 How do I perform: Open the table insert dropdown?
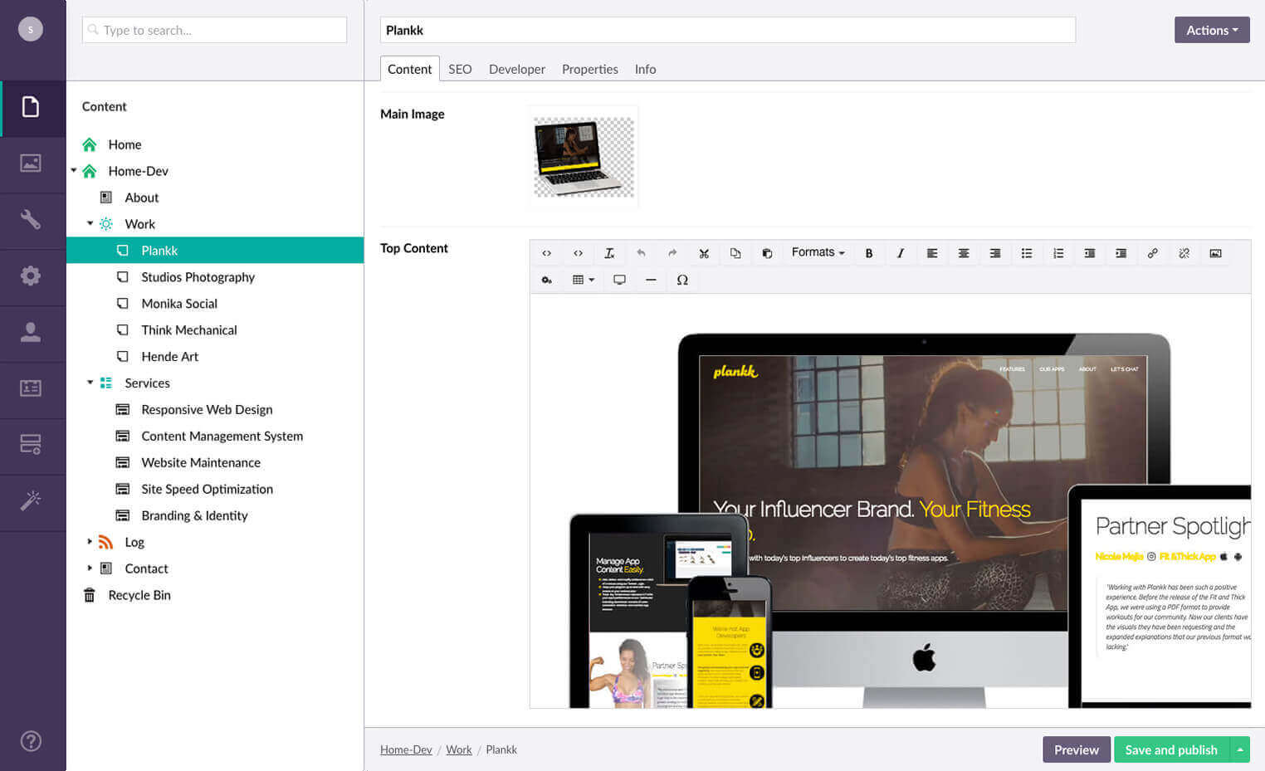pos(584,280)
